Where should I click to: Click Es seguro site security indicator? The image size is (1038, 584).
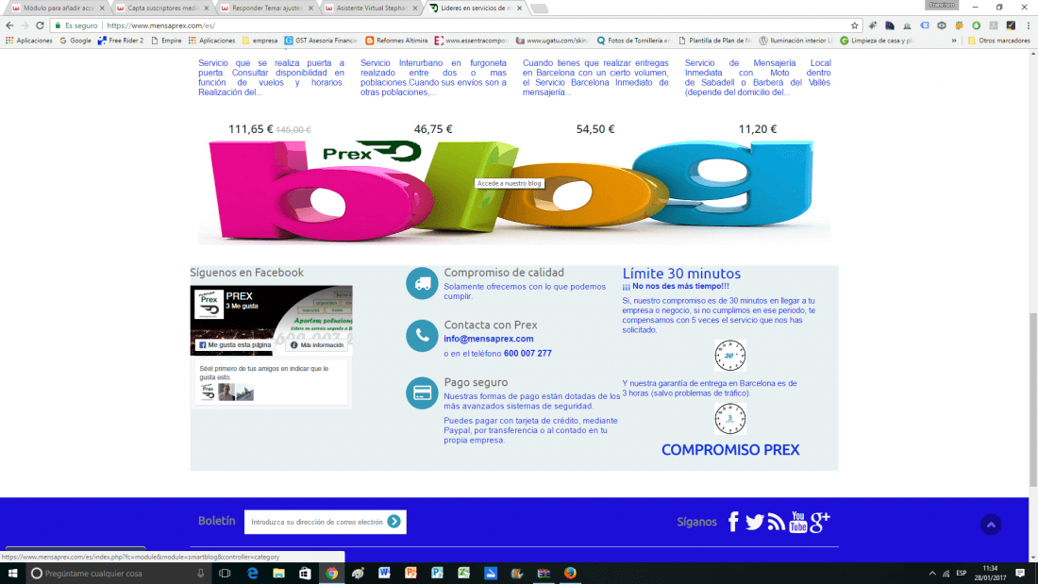(75, 25)
